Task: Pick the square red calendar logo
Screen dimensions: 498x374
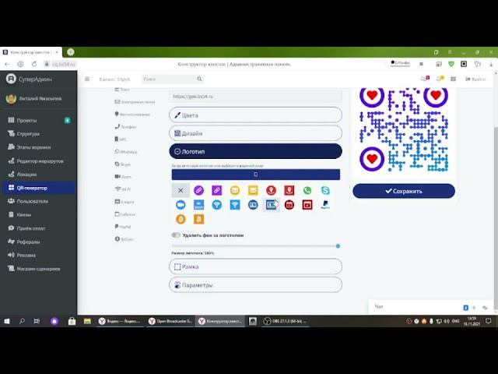Action: [307, 205]
